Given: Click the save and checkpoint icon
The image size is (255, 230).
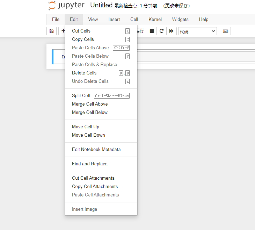Looking at the screenshot, I should (51, 31).
